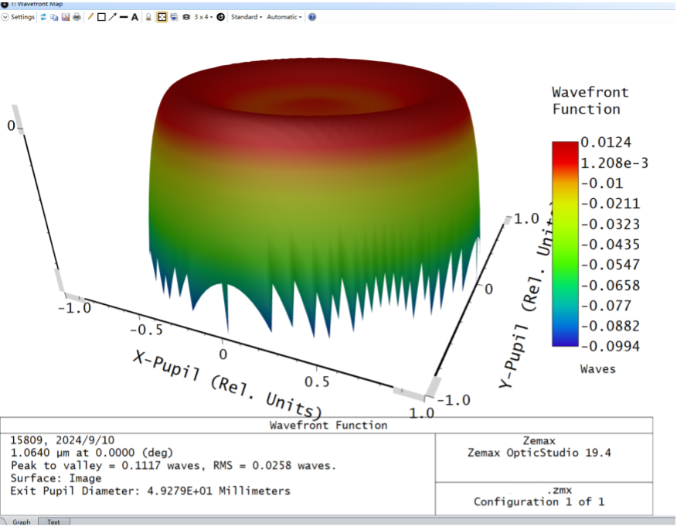Open the Standard dropdown
The height and width of the screenshot is (527, 677).
(x=247, y=17)
